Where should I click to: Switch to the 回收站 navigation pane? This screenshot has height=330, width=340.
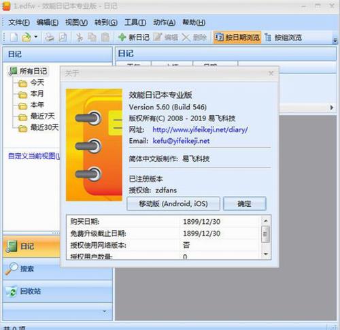(x=58, y=291)
